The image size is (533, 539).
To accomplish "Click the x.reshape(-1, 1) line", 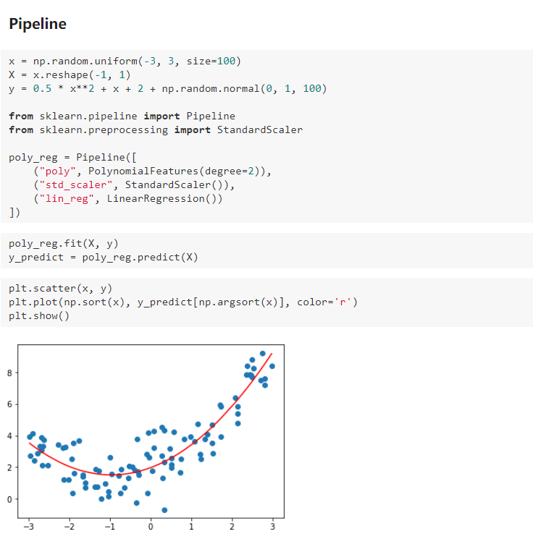I will 70,75.
